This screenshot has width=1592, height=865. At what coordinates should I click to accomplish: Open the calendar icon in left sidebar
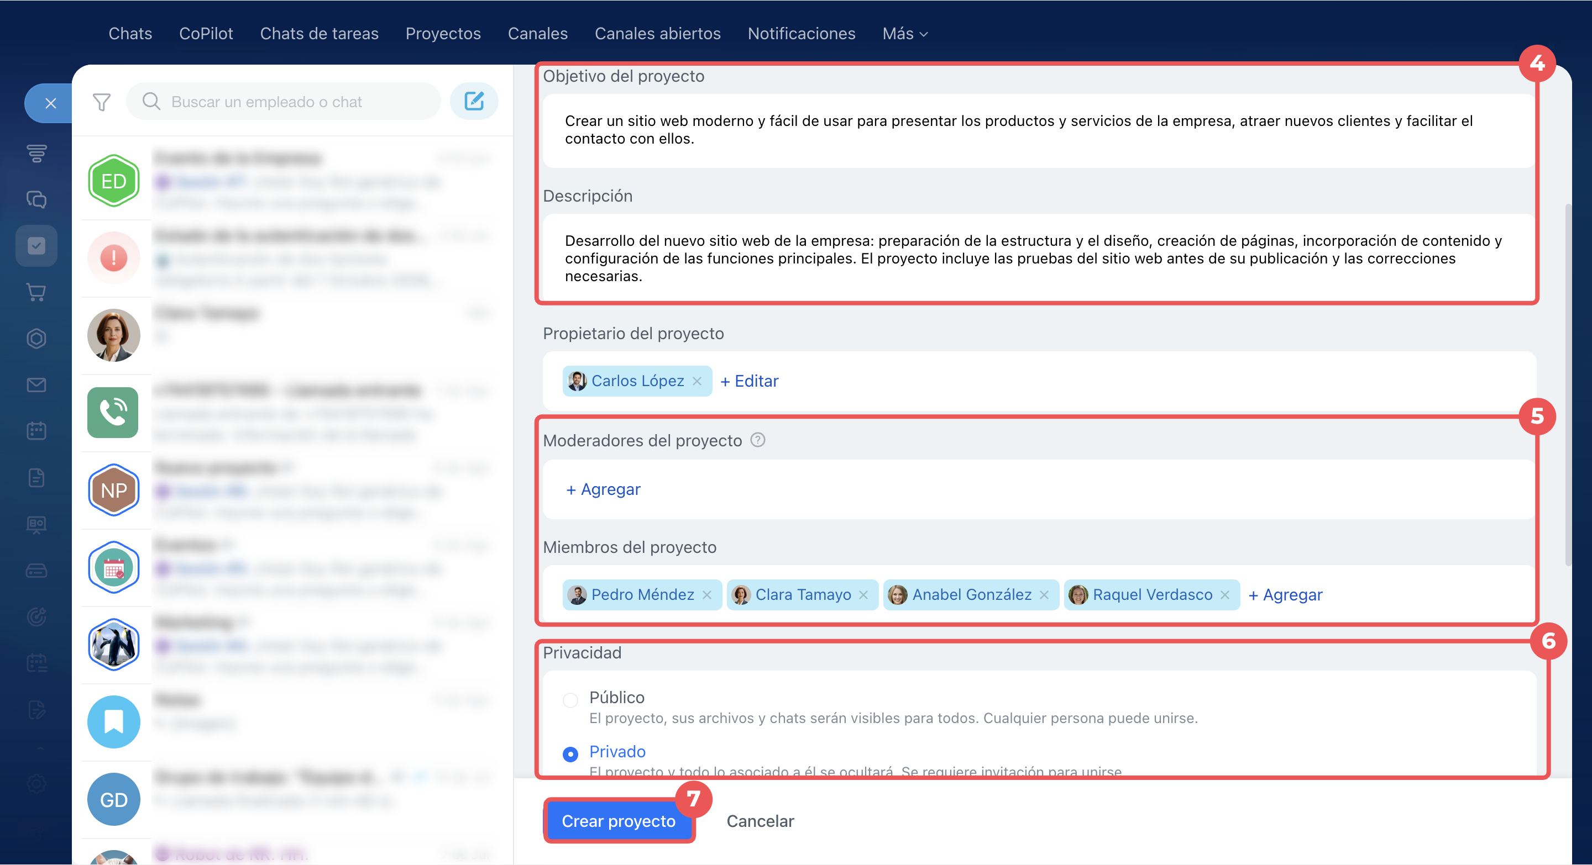tap(36, 431)
